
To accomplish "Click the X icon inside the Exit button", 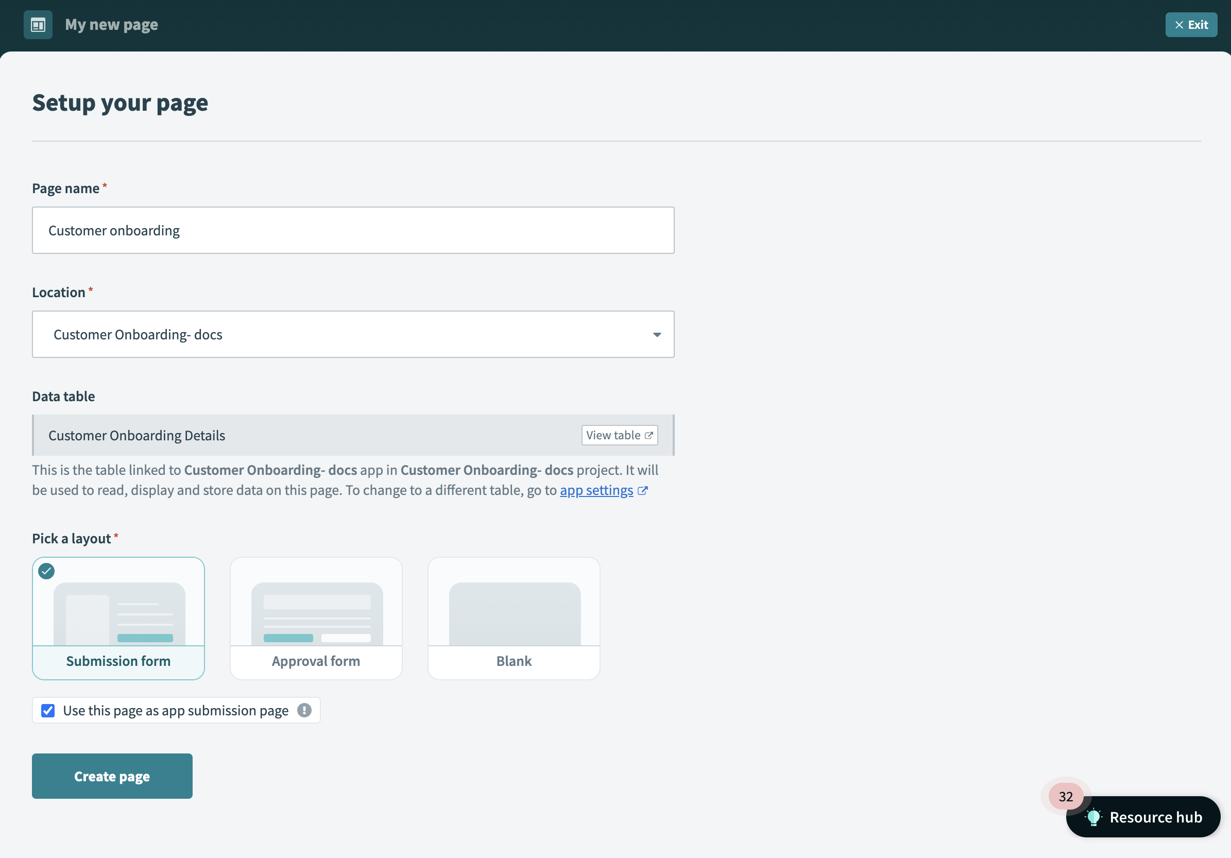I will pos(1179,25).
